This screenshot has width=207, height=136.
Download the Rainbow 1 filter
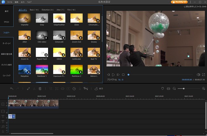pyautogui.click(x=46, y=72)
